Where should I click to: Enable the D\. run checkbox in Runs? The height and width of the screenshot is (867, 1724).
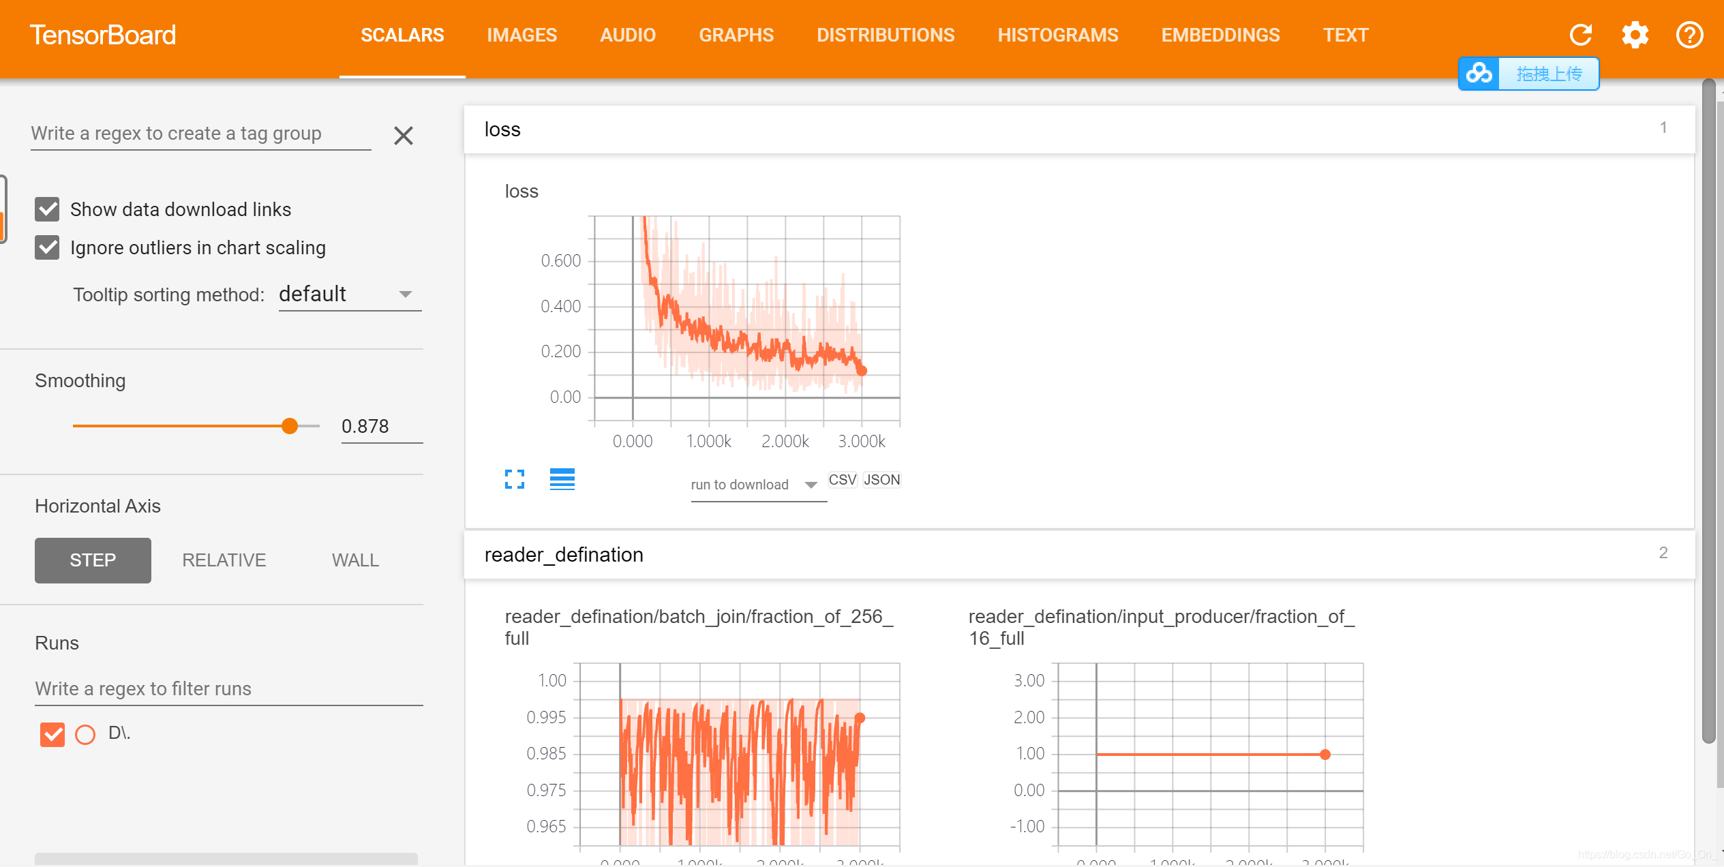(53, 731)
